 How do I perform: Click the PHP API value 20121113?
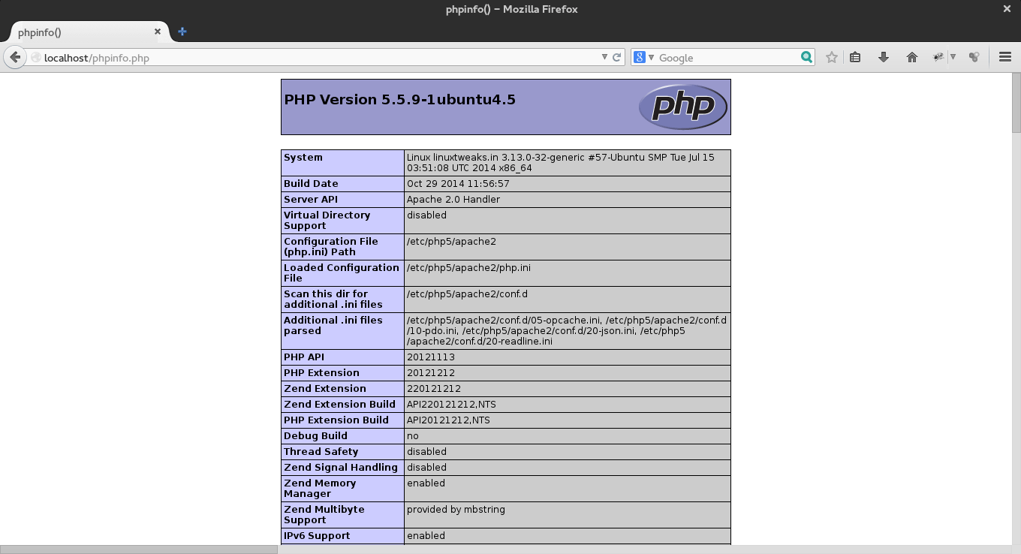coord(430,357)
